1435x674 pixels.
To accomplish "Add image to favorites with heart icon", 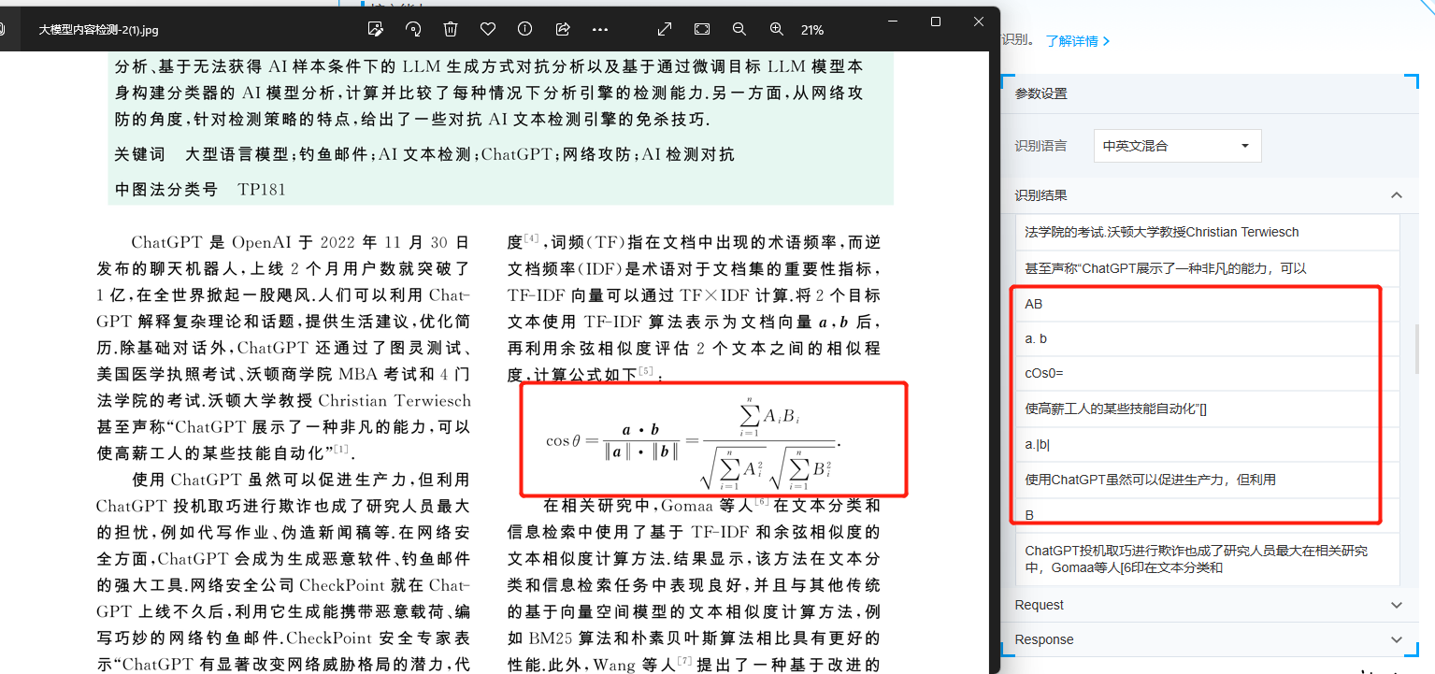I will pyautogui.click(x=487, y=29).
